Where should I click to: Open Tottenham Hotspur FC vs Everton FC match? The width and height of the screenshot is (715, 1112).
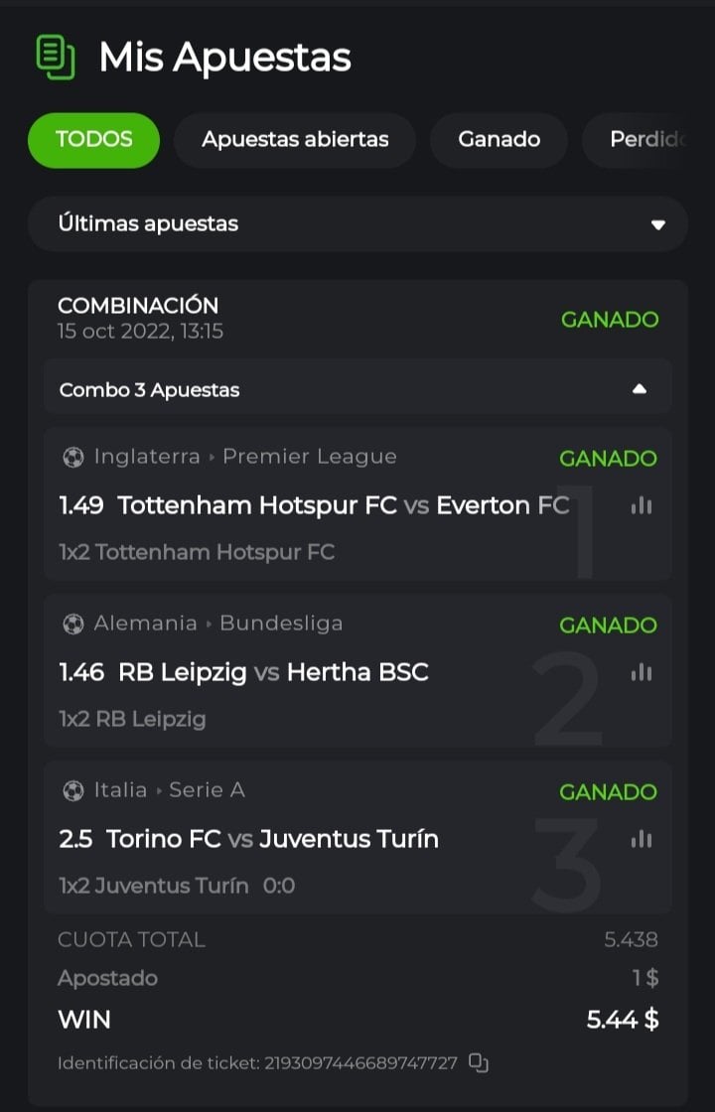[343, 505]
